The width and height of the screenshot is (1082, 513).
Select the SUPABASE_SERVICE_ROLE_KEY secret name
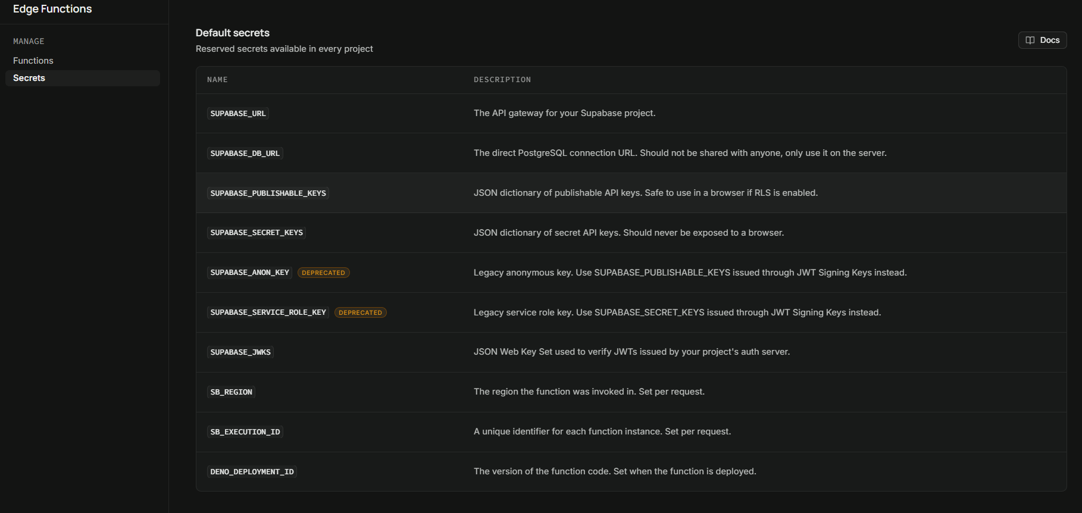268,312
